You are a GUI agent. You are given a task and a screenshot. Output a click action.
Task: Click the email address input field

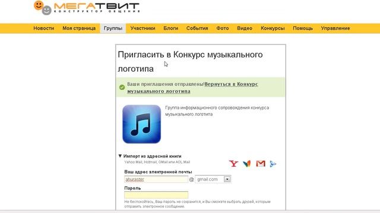[156, 179]
